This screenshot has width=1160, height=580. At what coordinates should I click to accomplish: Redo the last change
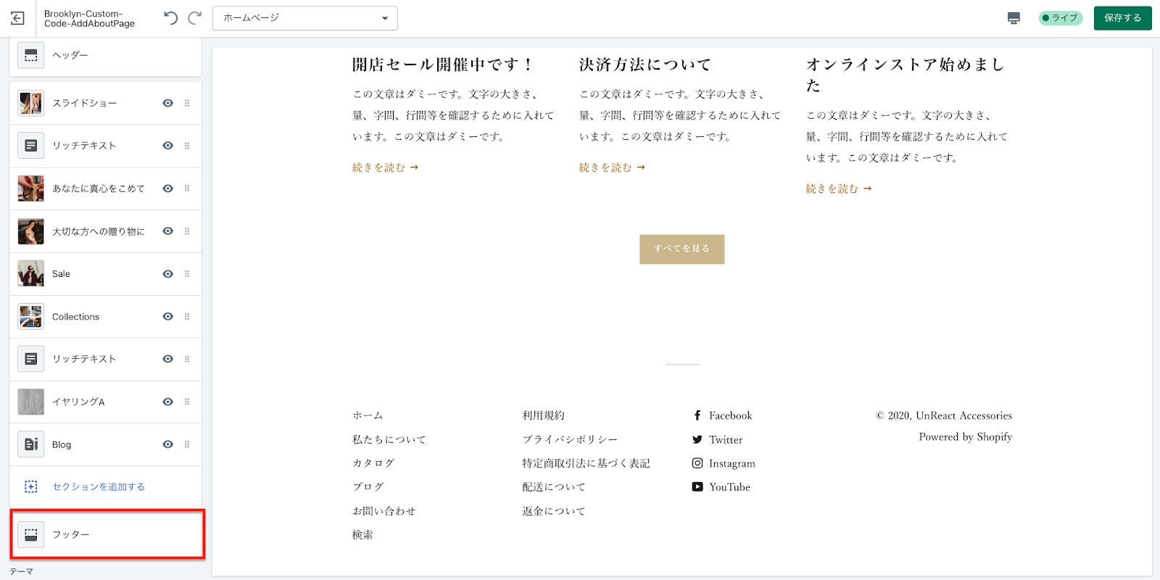(x=194, y=18)
